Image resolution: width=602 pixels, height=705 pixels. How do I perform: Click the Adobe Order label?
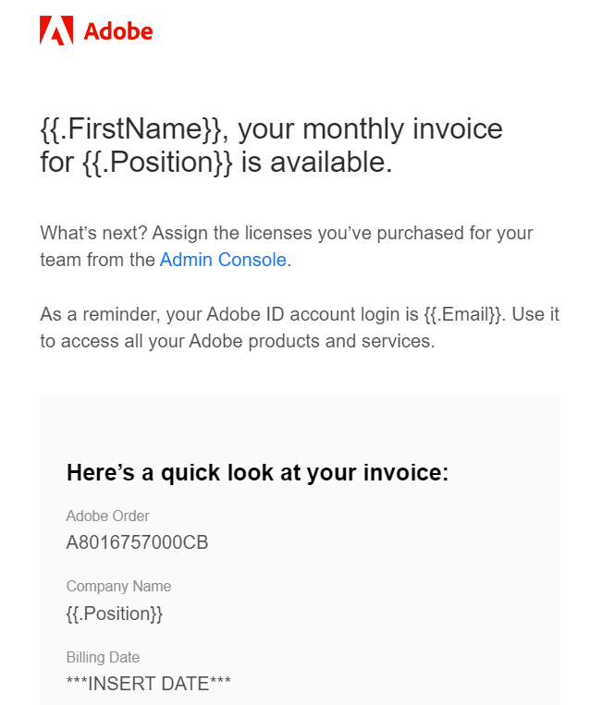(x=107, y=516)
